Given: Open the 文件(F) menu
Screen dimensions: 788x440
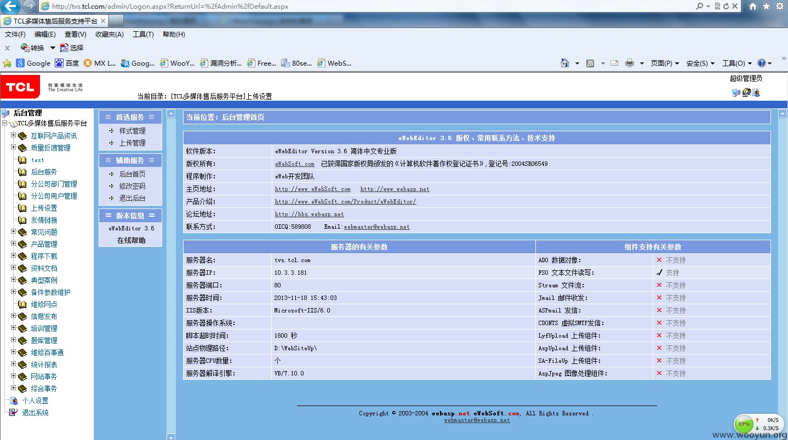Looking at the screenshot, I should [15, 34].
